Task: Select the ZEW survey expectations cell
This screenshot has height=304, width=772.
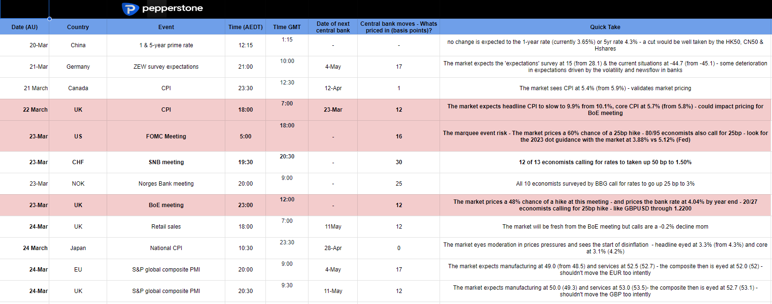Action: (x=166, y=67)
